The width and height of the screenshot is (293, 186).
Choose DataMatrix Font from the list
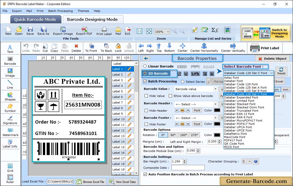[235, 134]
